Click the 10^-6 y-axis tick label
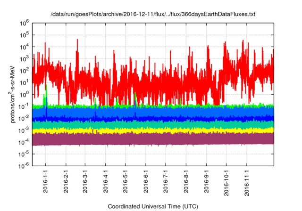Viewport: 302px width, 211px height. [x=24, y=166]
